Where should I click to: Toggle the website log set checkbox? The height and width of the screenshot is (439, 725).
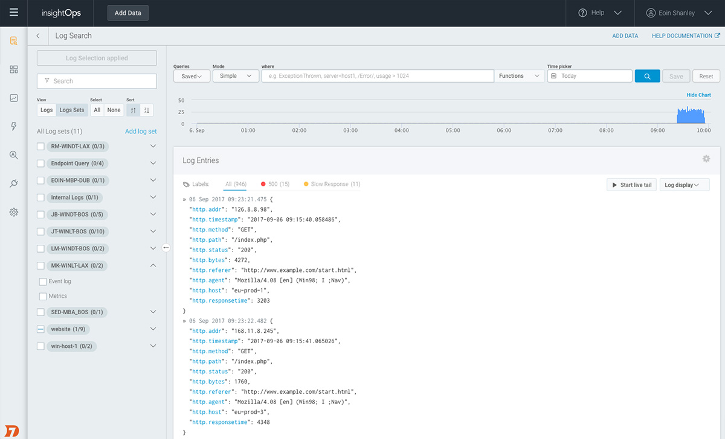pos(40,329)
